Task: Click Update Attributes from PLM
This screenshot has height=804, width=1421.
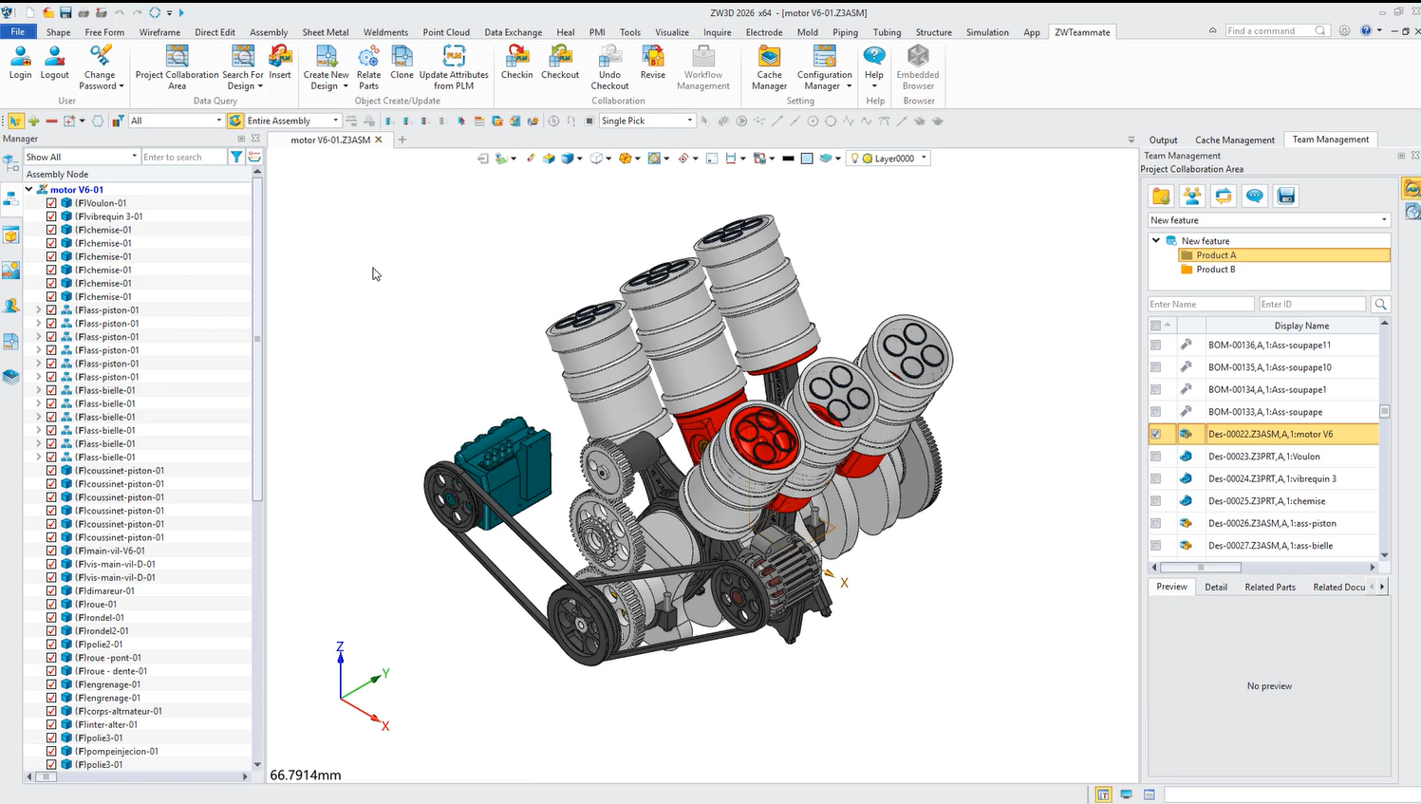Action: (454, 67)
